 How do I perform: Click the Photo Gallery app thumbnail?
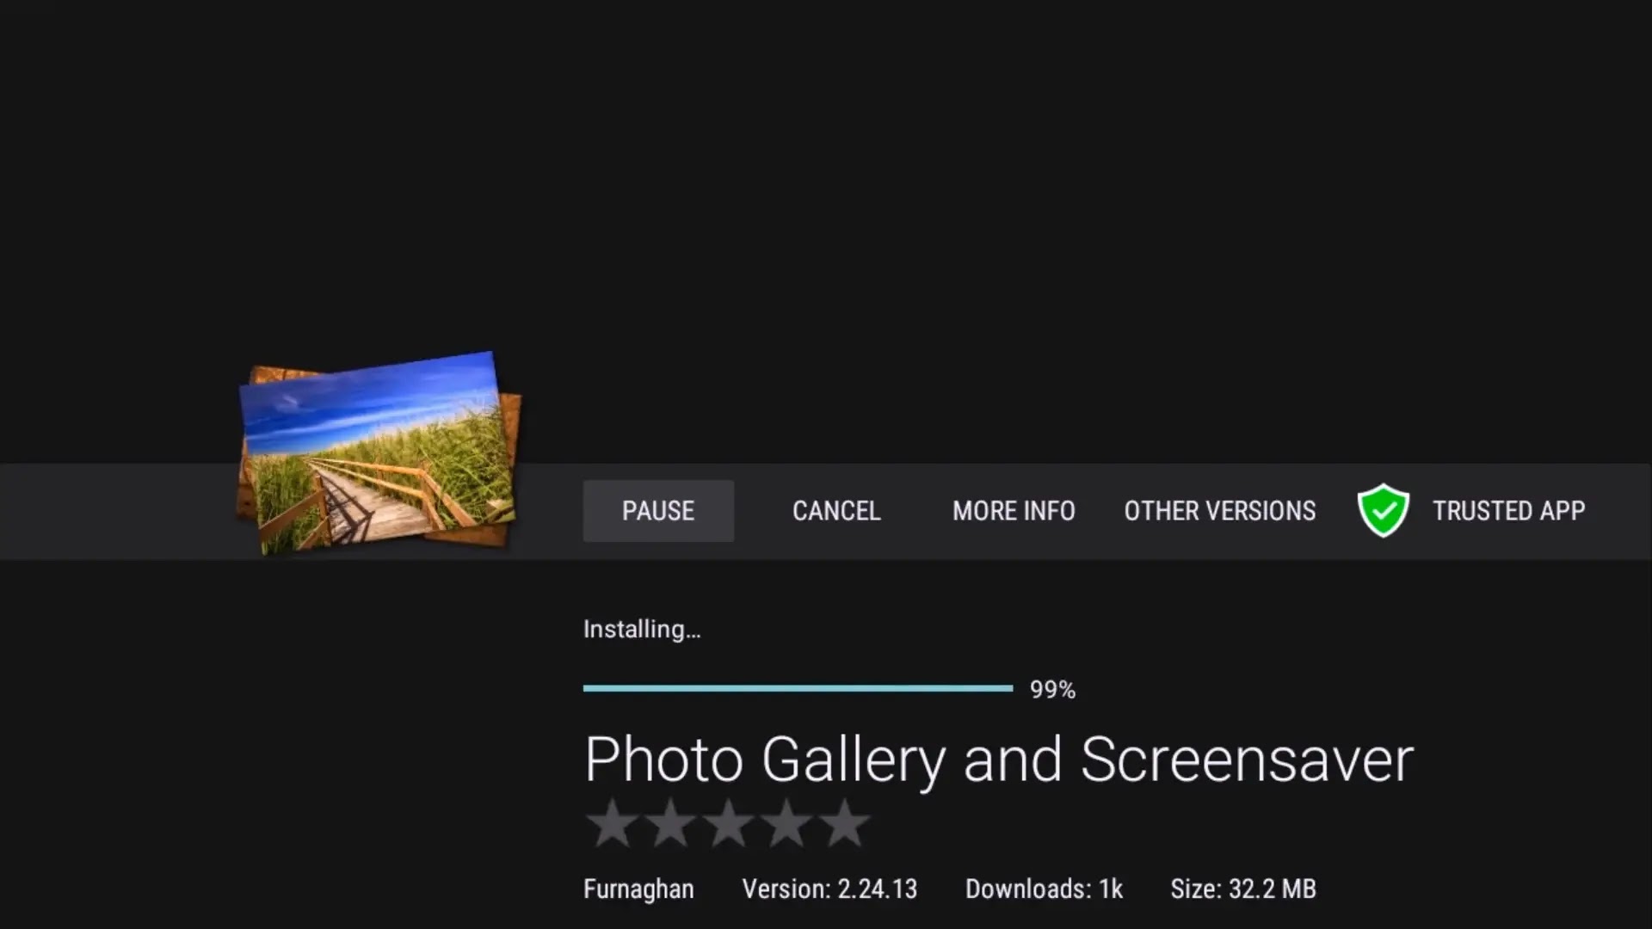click(x=379, y=453)
